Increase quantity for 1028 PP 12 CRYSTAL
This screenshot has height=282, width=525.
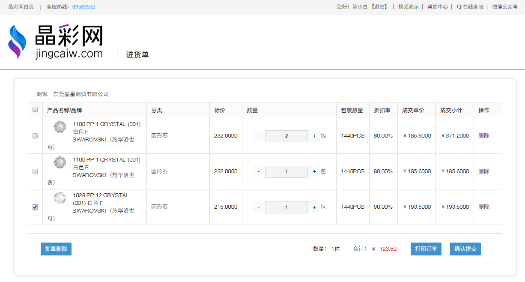pyautogui.click(x=314, y=207)
